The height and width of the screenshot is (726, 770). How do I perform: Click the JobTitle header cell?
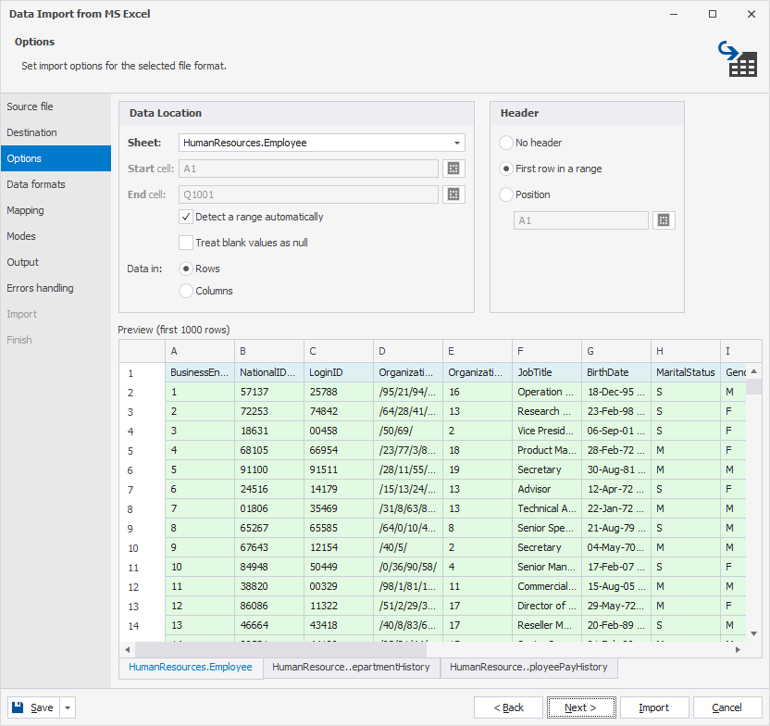[x=547, y=372]
